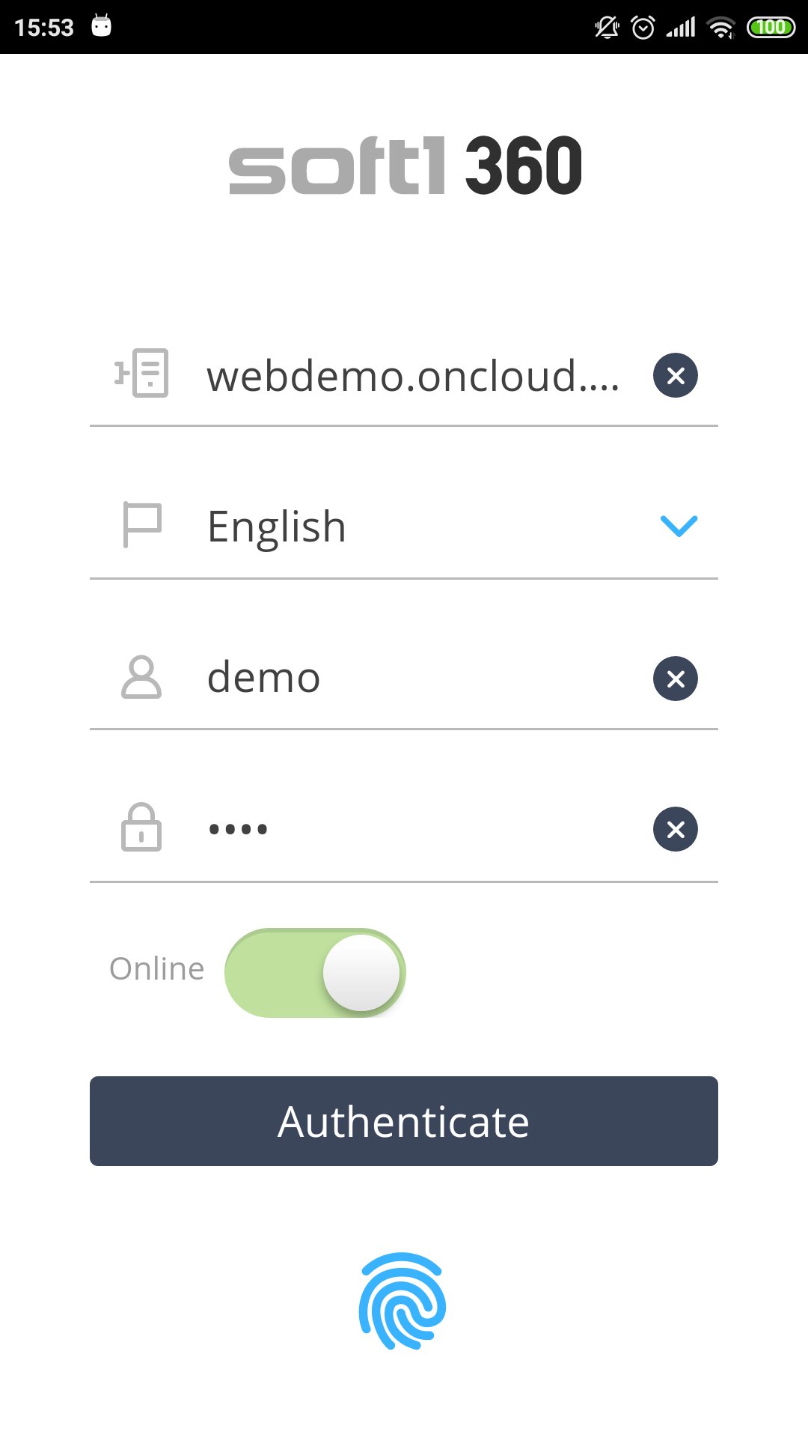Screen dimensions: 808x1438
Task: Tap the Online label
Action: coord(157,968)
